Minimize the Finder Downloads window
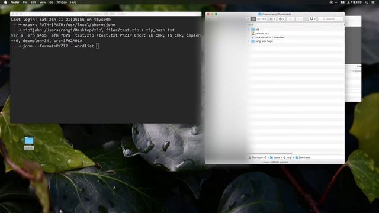The image size is (379, 213). (x=212, y=14)
